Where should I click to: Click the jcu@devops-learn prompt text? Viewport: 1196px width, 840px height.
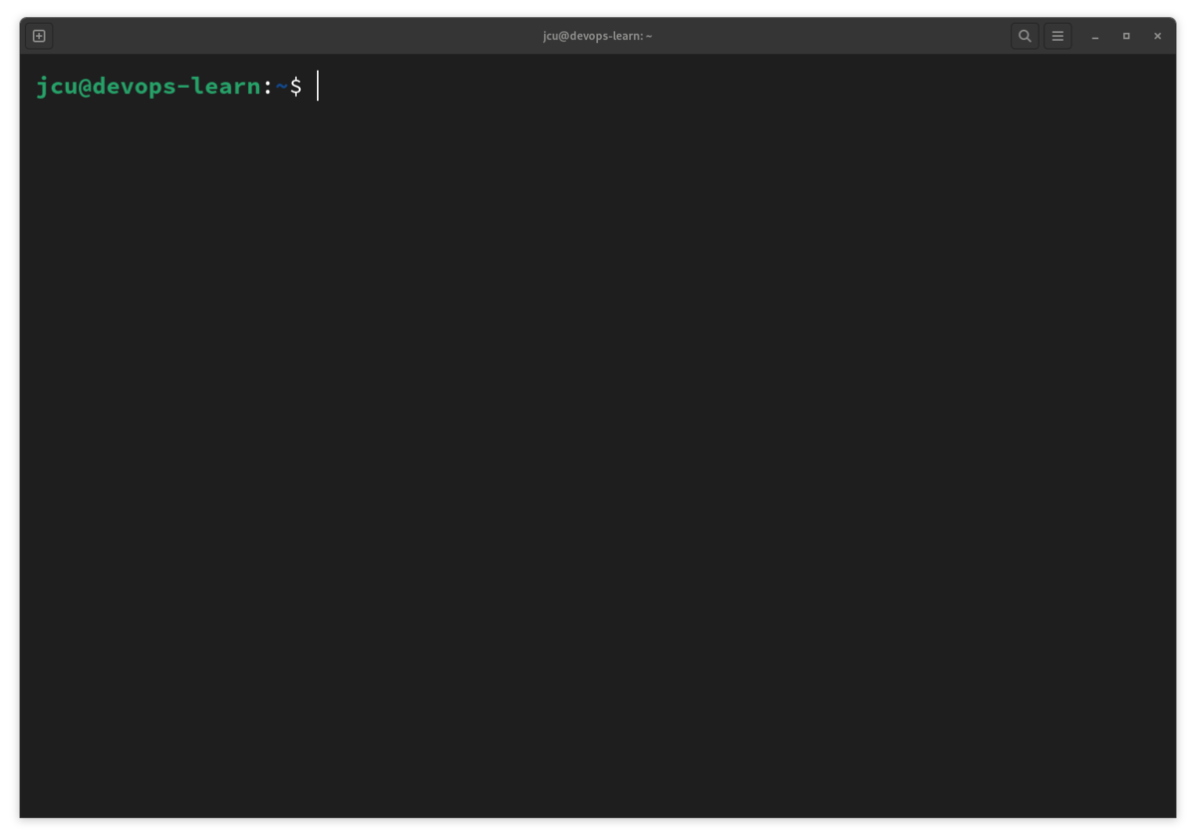click(149, 87)
